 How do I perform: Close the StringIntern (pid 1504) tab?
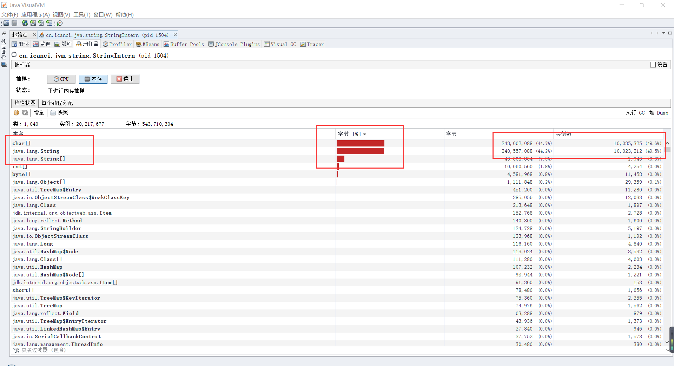pyautogui.click(x=175, y=35)
